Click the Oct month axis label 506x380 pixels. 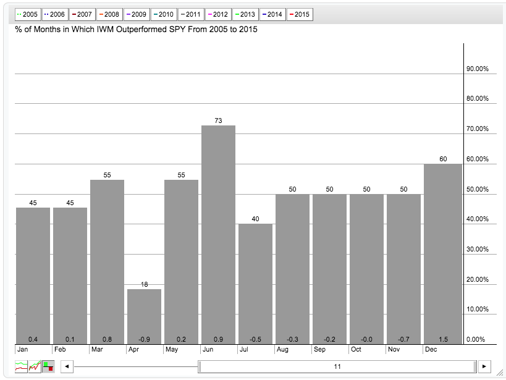click(356, 349)
